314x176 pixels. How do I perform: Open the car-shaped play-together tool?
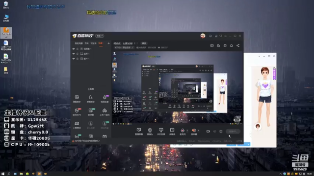(105, 112)
